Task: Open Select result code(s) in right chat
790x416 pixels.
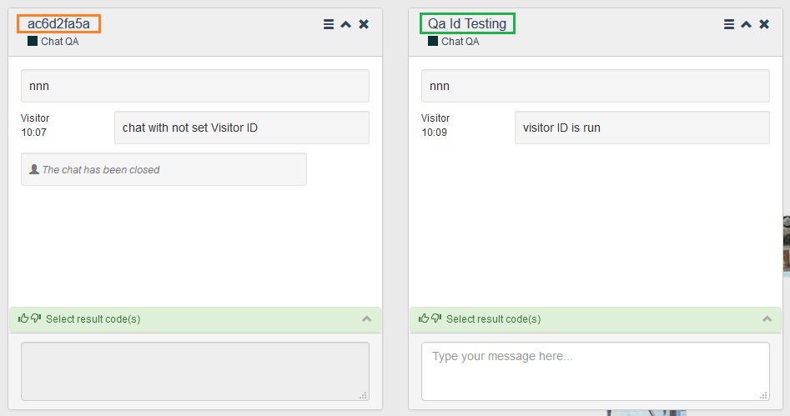Action: [x=493, y=318]
